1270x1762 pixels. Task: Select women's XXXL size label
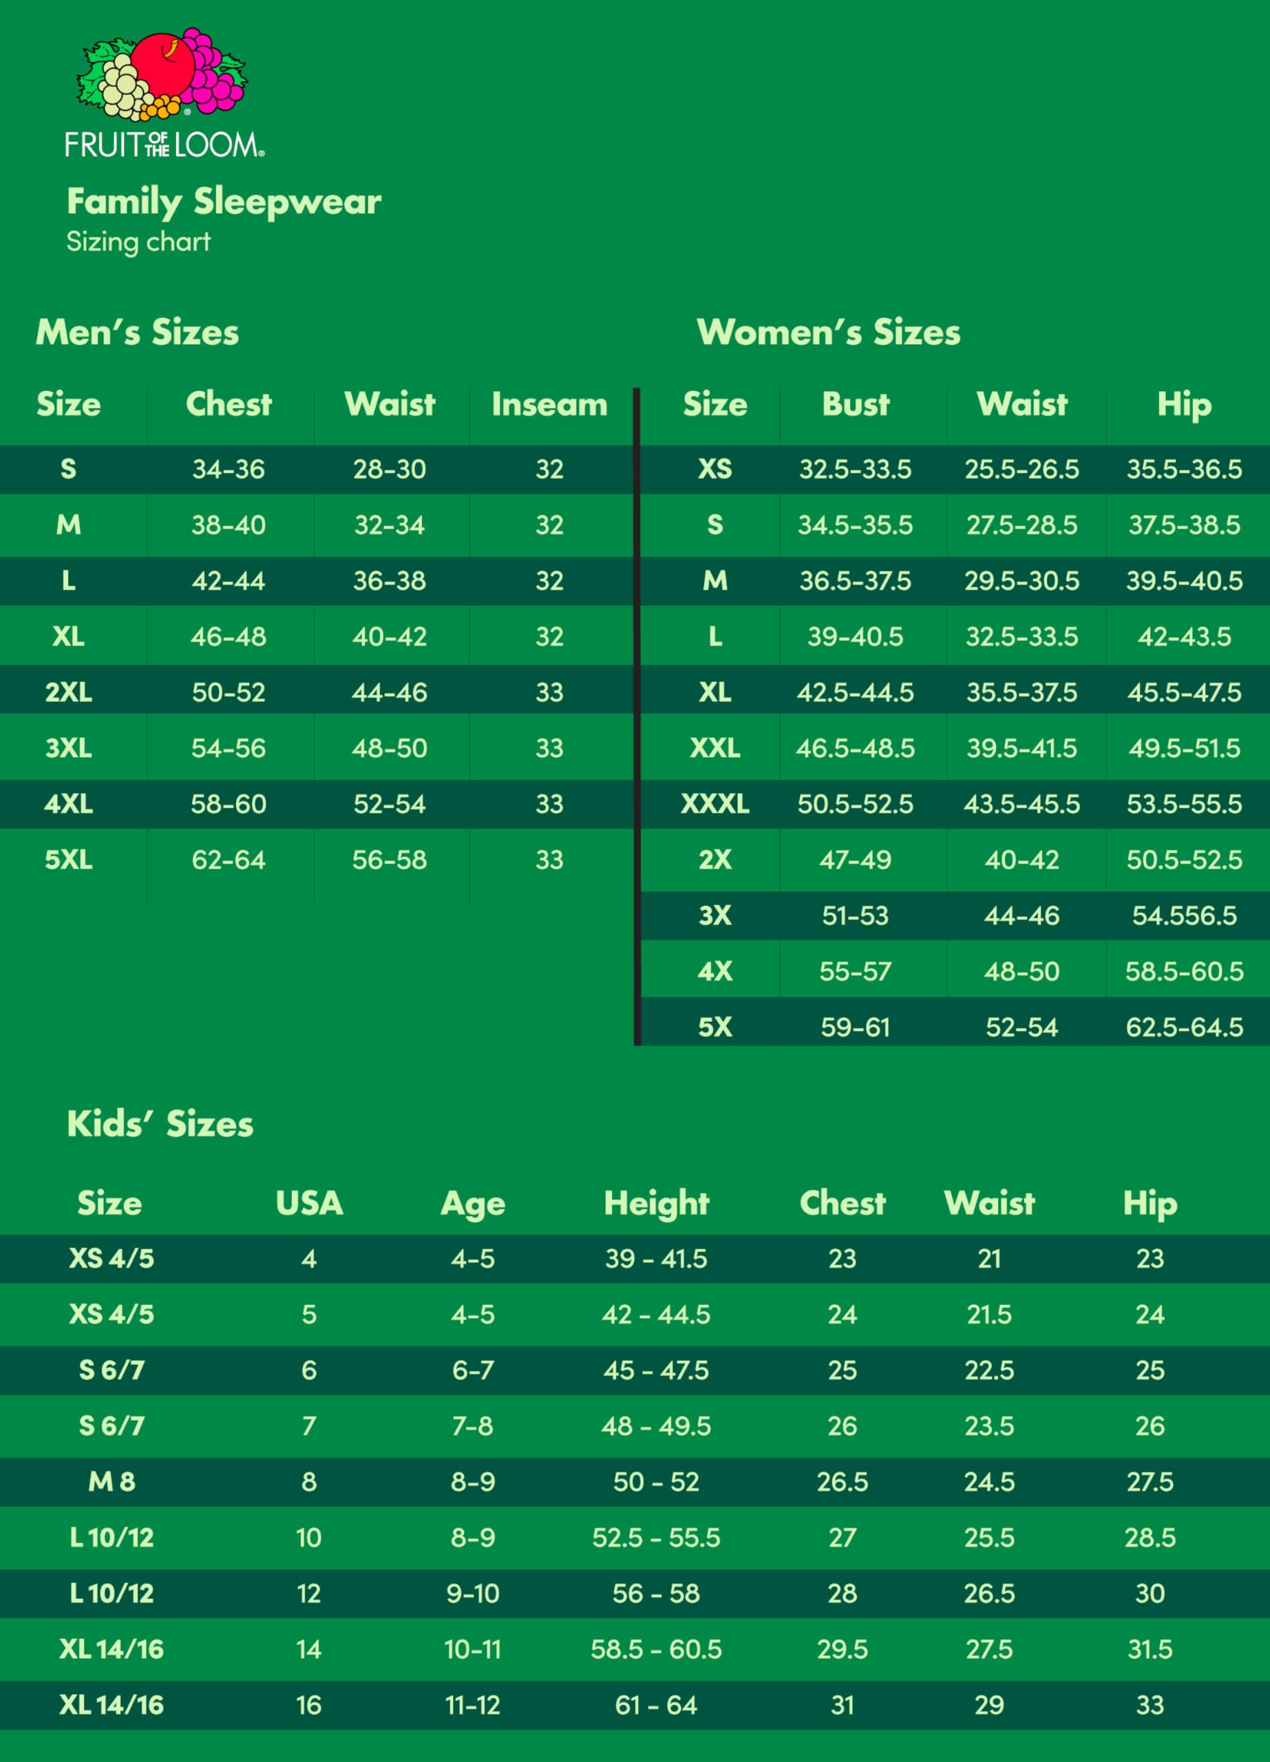715,804
